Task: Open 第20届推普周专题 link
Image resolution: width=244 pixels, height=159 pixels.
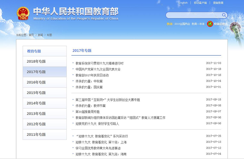Action: [x=88, y=112]
